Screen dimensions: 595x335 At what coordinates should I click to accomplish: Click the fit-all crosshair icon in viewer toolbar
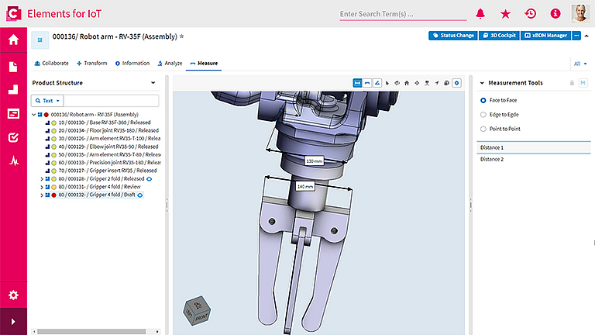point(417,83)
